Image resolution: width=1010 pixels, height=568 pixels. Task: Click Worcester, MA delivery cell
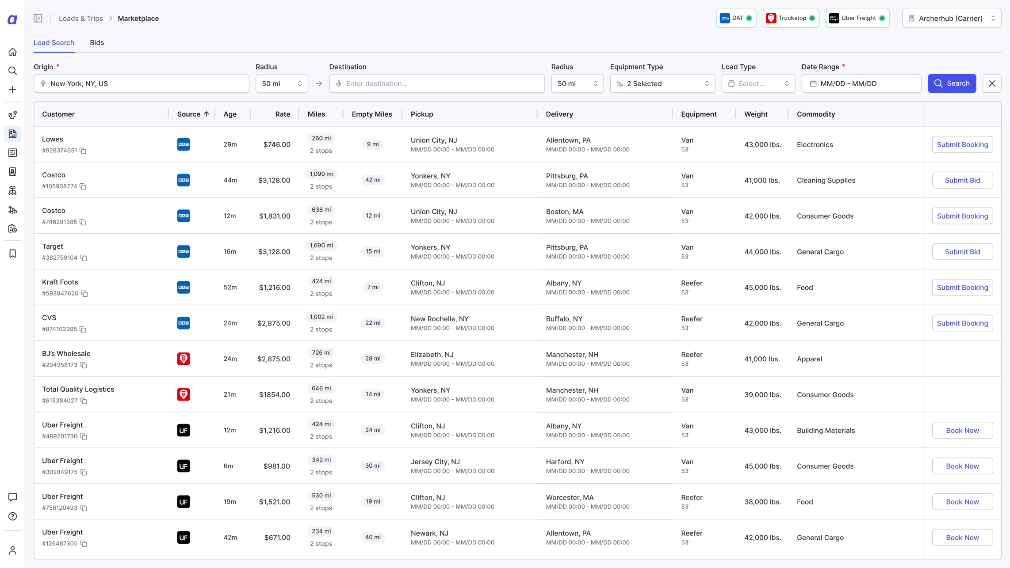point(570,497)
